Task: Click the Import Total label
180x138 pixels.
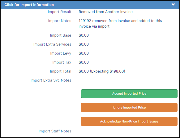Action: pos(61,71)
